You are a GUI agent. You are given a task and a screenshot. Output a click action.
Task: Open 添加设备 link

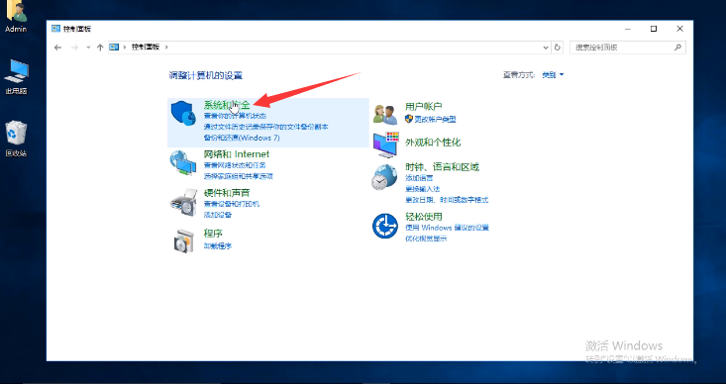click(218, 215)
